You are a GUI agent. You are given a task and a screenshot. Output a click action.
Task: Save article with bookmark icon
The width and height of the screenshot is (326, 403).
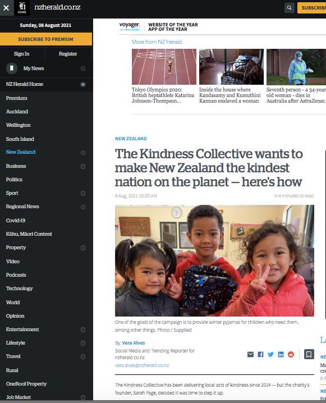(x=309, y=354)
